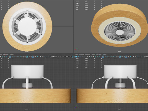
Task: Click film gate icon in front view toolbar
Action: click(x=12, y=57)
